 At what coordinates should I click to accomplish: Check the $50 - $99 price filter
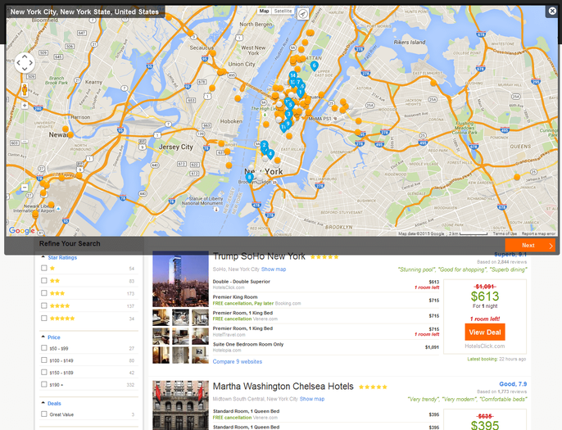[x=43, y=348]
